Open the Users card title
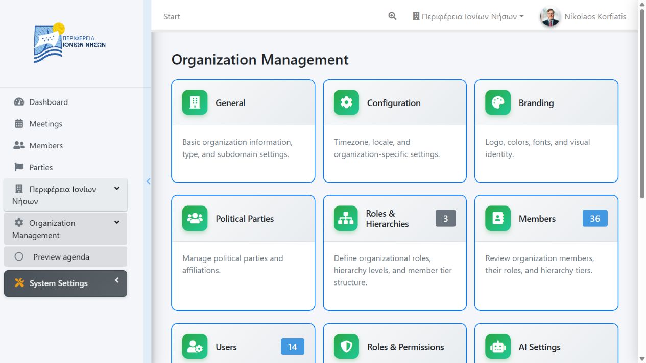 pyautogui.click(x=226, y=347)
